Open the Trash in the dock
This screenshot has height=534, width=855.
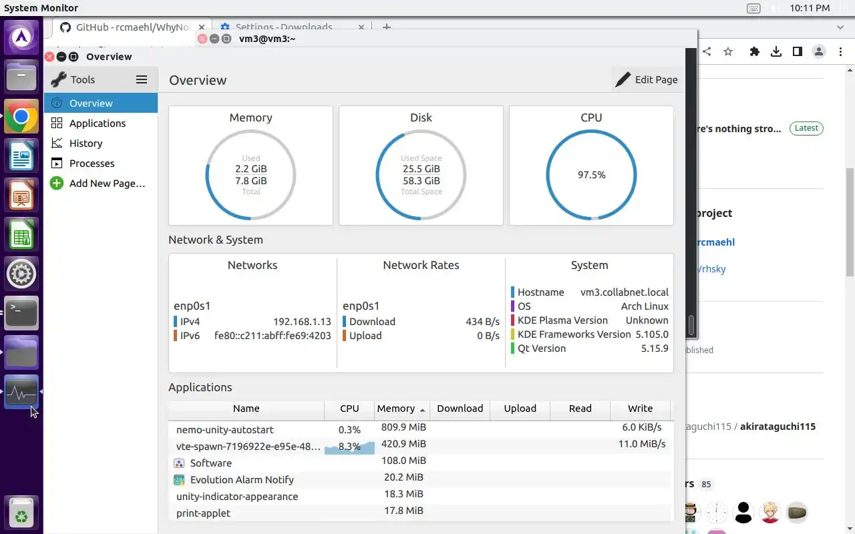coord(21,513)
